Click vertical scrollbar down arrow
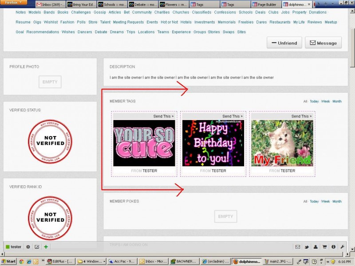 click(x=352, y=250)
